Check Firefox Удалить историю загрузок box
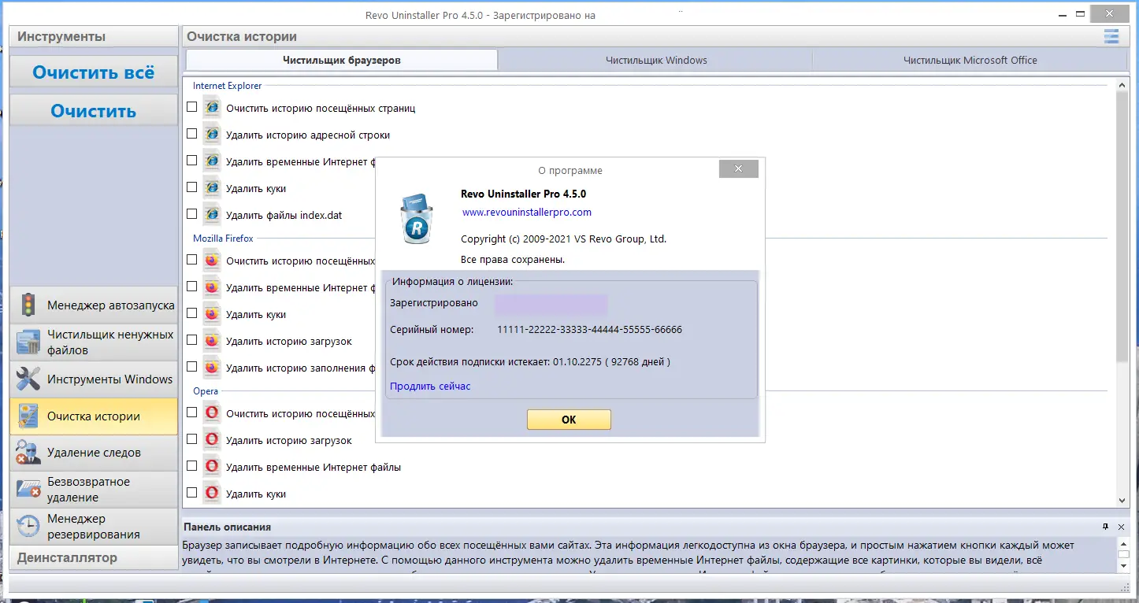 192,340
